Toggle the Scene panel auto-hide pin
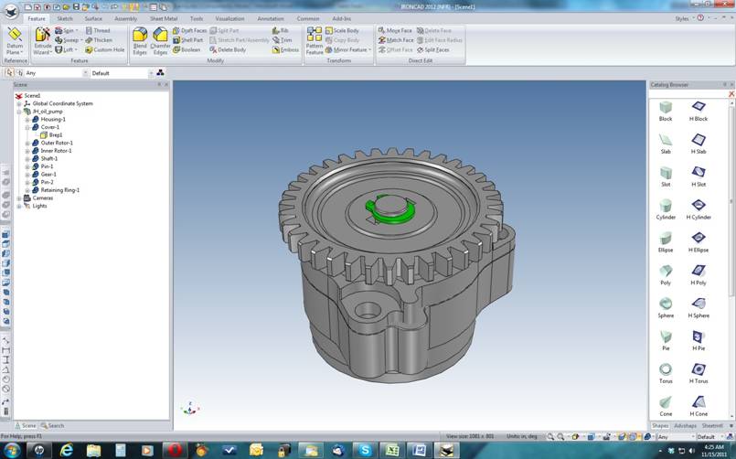Screen dimensions: 736x459 [158, 84]
